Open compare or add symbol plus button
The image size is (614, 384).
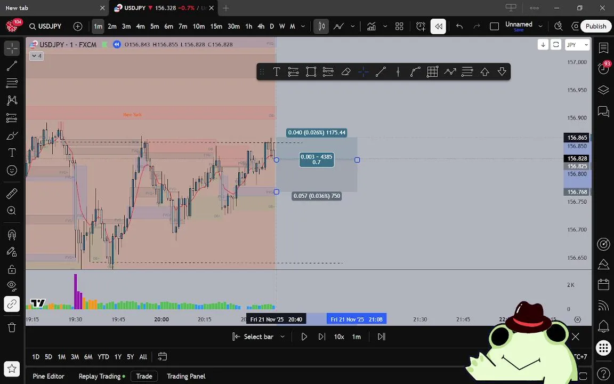(78, 26)
